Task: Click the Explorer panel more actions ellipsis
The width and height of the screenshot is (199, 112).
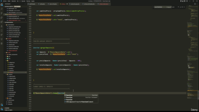Action: coord(25,4)
